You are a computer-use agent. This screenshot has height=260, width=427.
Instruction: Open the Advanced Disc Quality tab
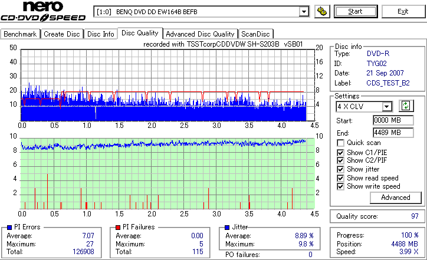(x=200, y=34)
